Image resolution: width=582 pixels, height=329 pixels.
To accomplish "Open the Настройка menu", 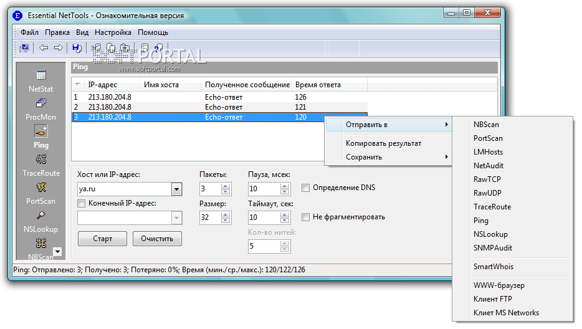I will coord(113,32).
